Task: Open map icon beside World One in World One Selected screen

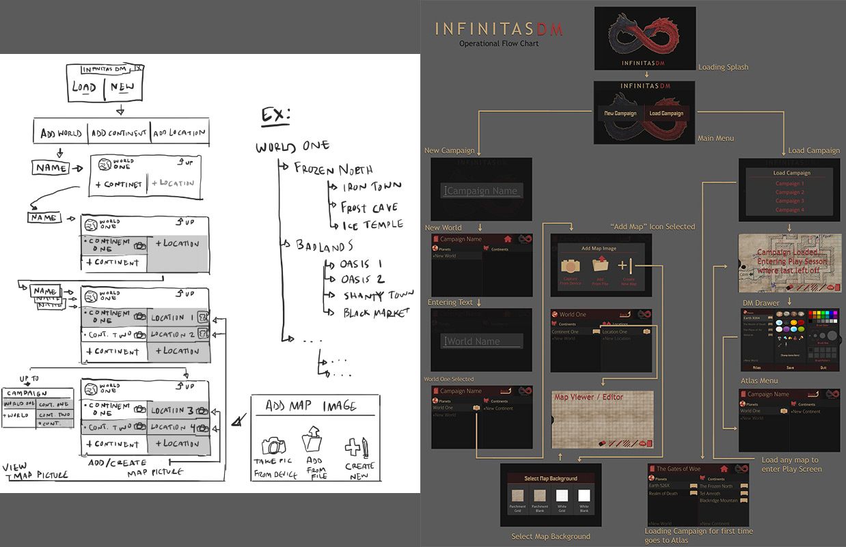Action: tap(476, 408)
